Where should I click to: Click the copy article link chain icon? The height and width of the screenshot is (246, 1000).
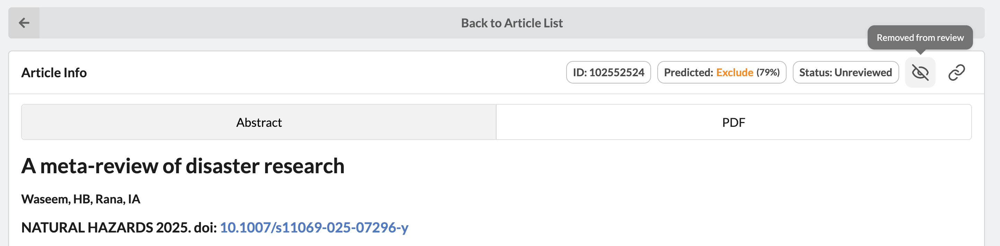(x=956, y=72)
